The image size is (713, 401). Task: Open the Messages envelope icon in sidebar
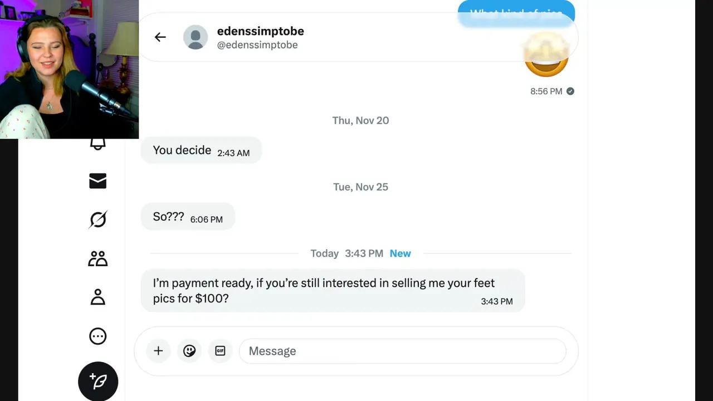[x=98, y=181]
